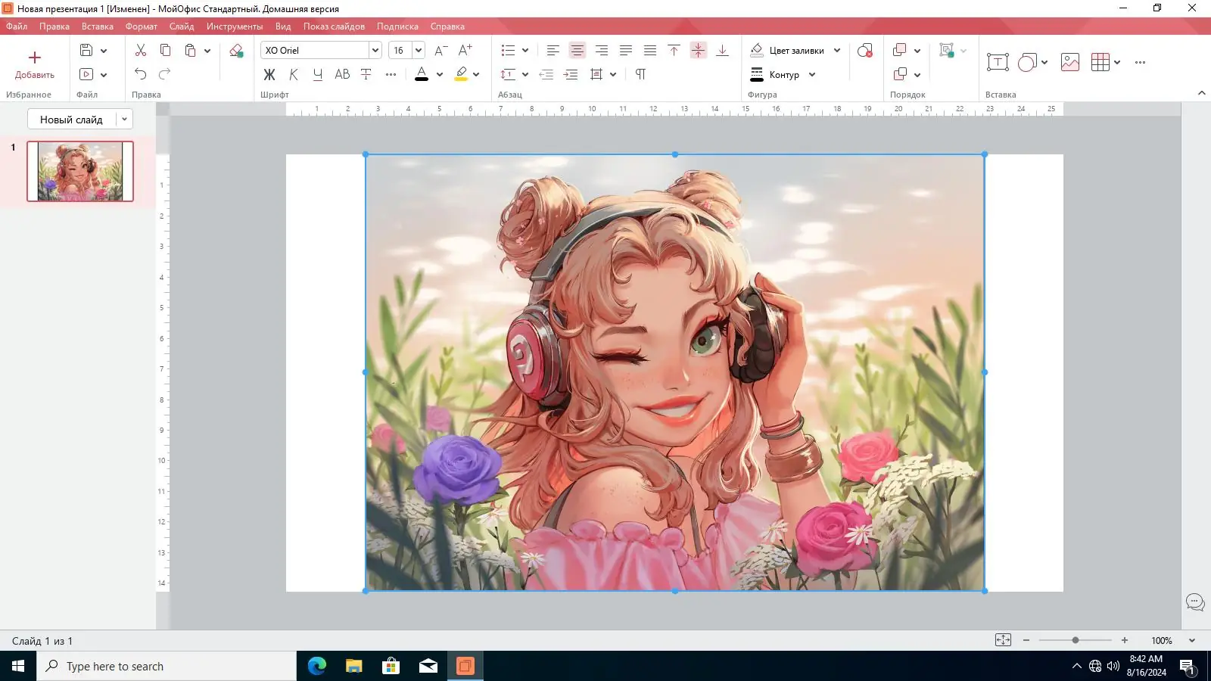Click the zoom slider handle
Image resolution: width=1211 pixels, height=681 pixels.
(1076, 640)
